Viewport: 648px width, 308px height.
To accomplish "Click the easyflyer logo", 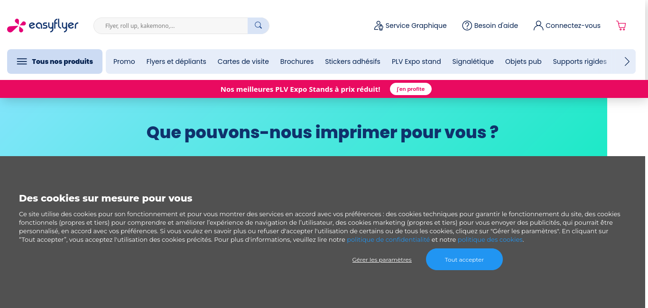I will 42,26.
